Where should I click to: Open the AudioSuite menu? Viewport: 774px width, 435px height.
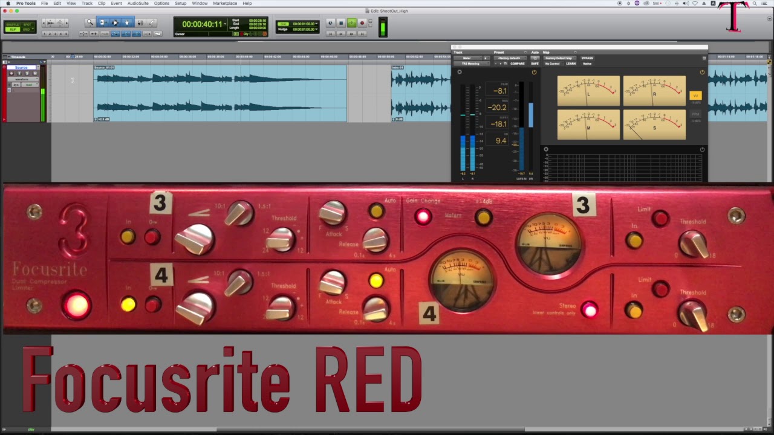coord(138,3)
